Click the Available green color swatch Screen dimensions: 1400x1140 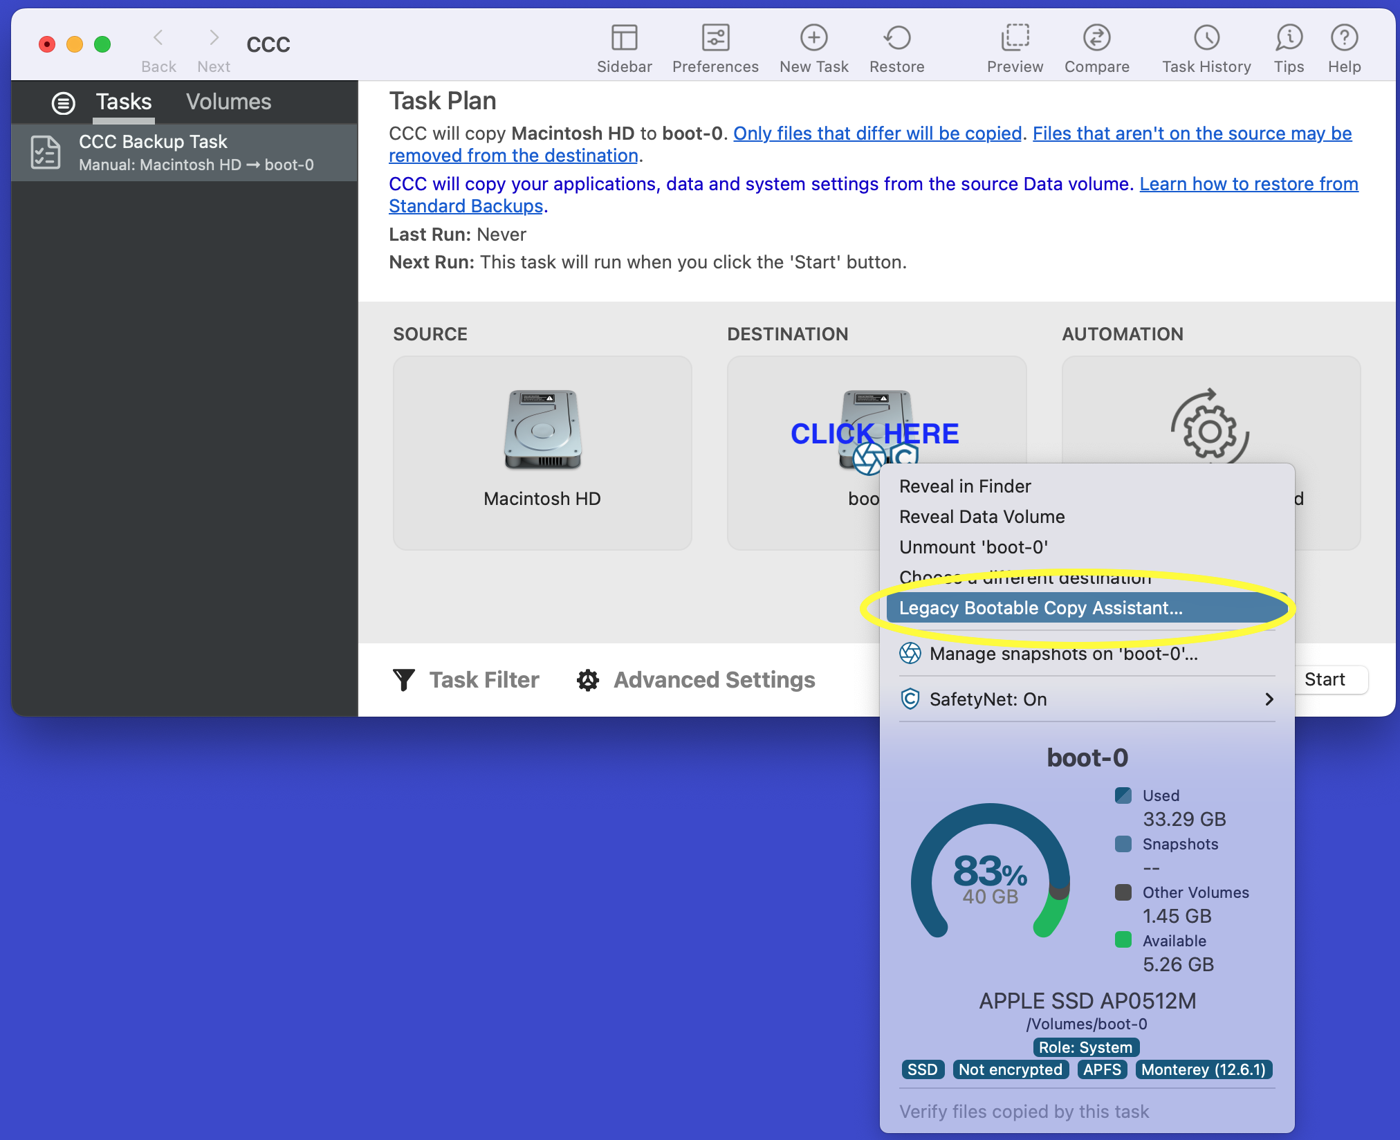point(1123,939)
